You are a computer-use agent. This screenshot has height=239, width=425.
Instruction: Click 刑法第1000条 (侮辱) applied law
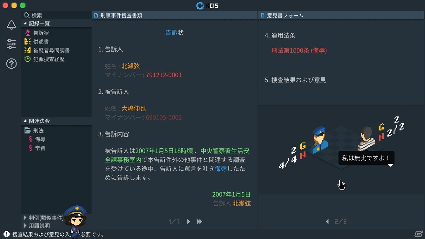point(299,50)
